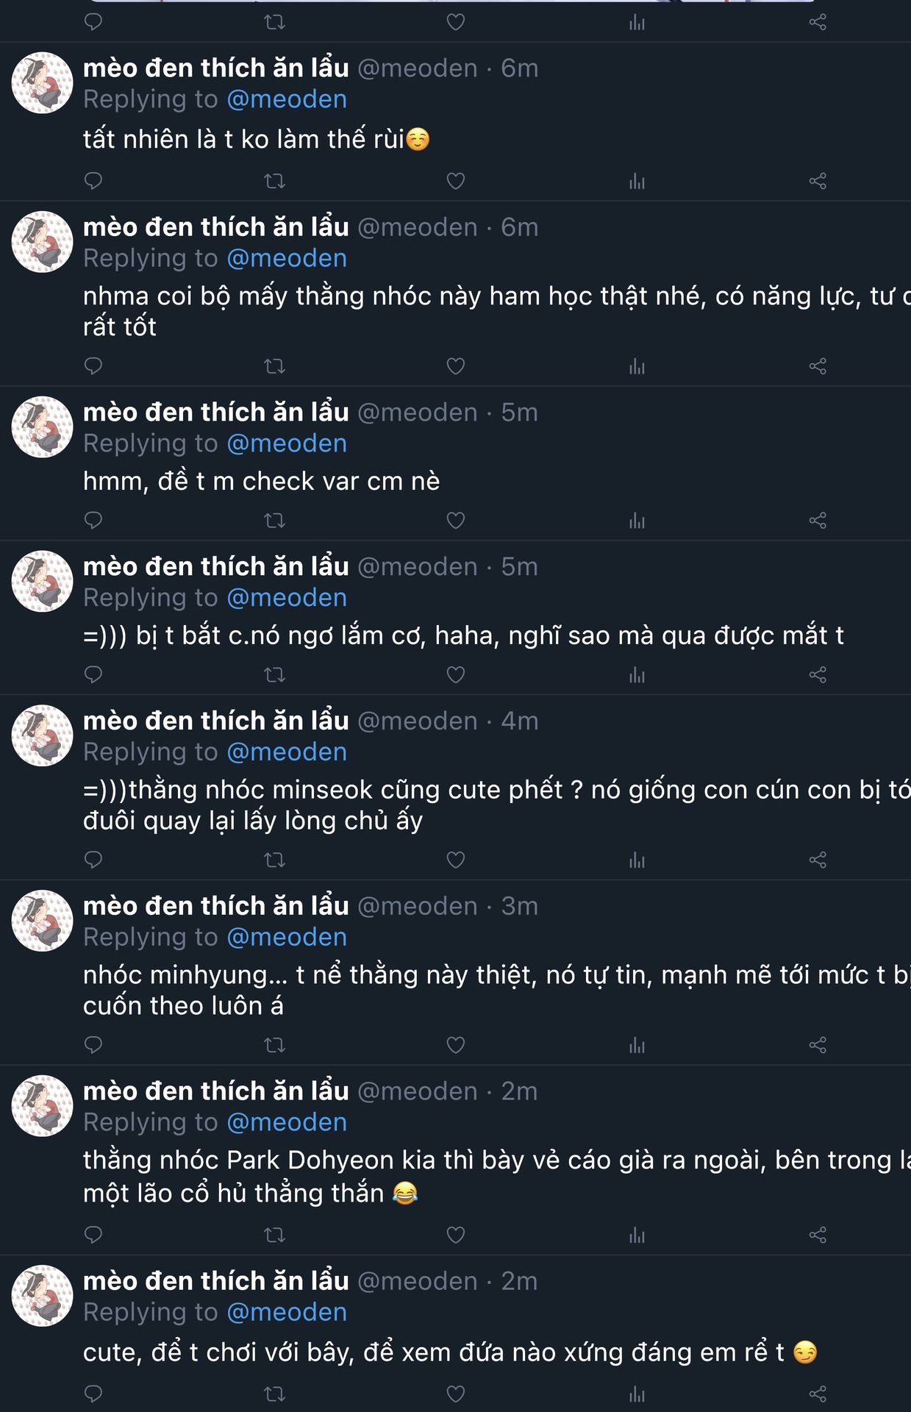The height and width of the screenshot is (1412, 911).
Task: Reply to the 'hmm, để t m check var' tweet
Action: coord(93,521)
